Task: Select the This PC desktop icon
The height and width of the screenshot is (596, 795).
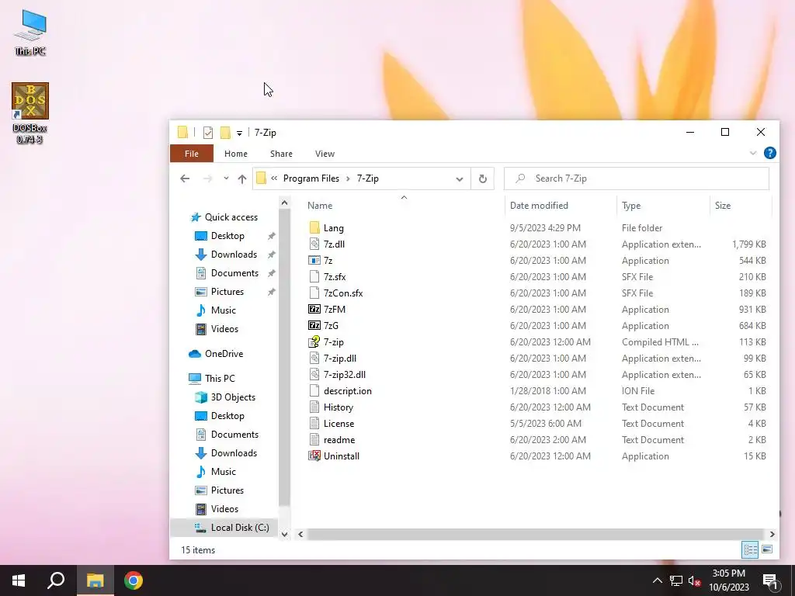Action: [30, 33]
